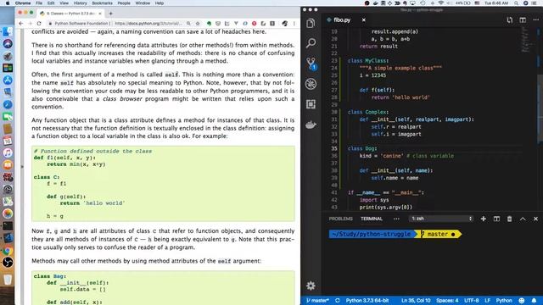Close the terminal panel
The image size is (543, 305).
click(535, 219)
